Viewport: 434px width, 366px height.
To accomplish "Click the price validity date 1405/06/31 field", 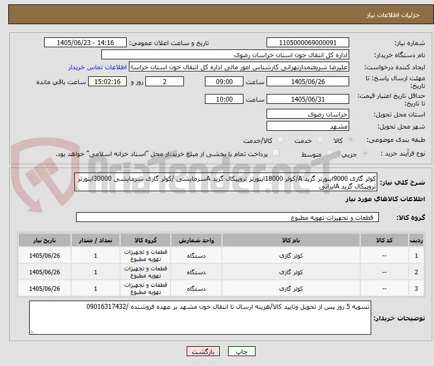I will click(x=308, y=99).
